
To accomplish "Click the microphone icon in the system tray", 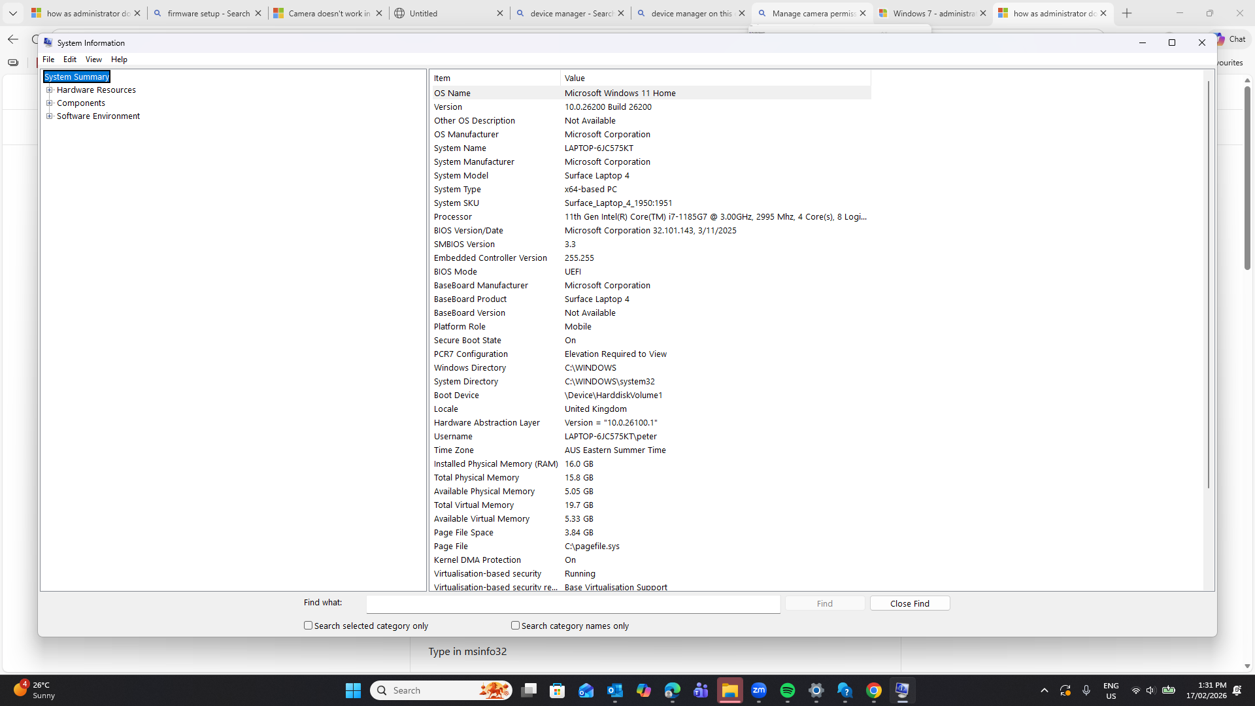I will (x=1086, y=690).
